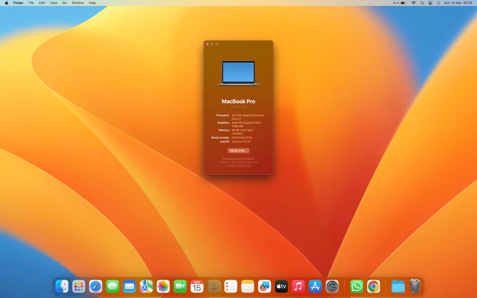Open the Apple menu

coord(6,3)
